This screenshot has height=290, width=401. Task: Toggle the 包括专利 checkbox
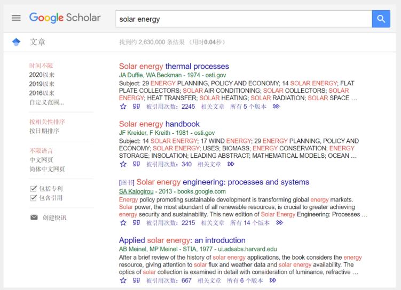point(33,189)
